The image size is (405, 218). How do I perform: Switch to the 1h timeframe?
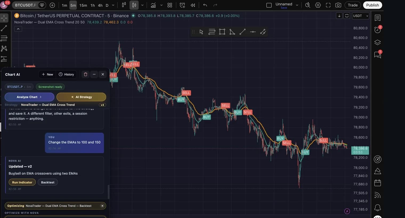92,5
